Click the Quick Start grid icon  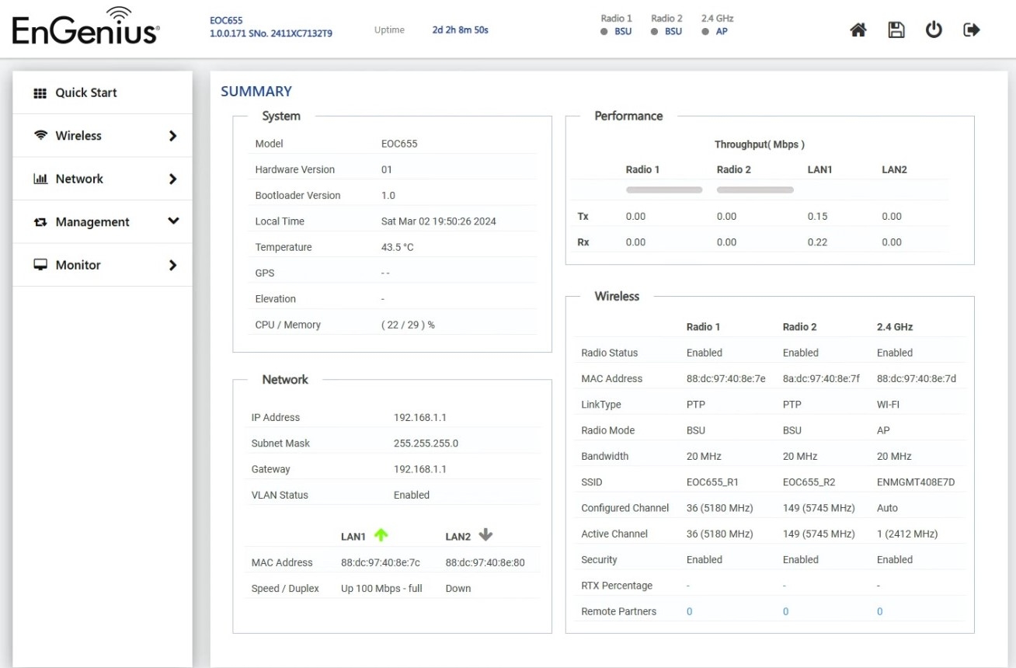pos(40,92)
